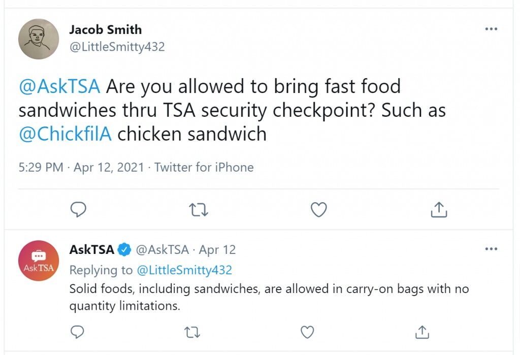
Task: Reply to the AskTSA response
Action: tap(77, 332)
